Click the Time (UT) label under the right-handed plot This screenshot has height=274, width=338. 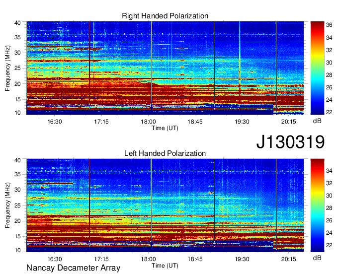(x=165, y=128)
